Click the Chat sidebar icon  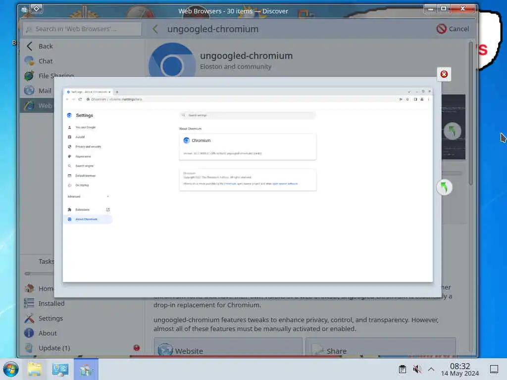29,61
